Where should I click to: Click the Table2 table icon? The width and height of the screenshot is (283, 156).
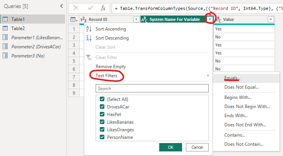pos(5,28)
